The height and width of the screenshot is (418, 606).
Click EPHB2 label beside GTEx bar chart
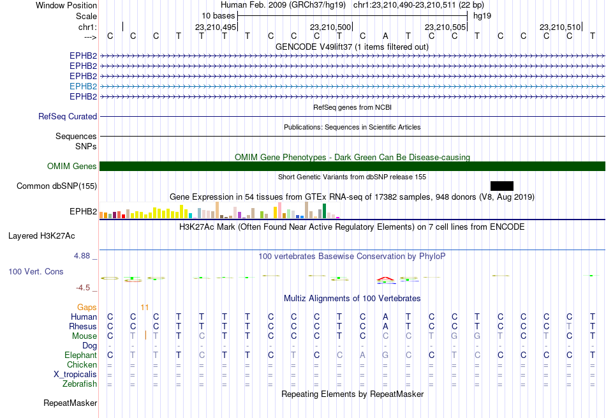[x=83, y=211]
